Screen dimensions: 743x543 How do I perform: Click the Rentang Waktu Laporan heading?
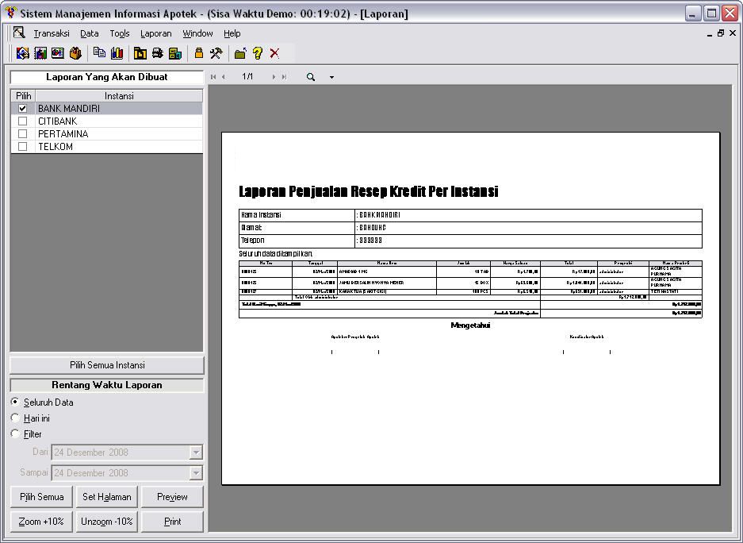tap(106, 385)
